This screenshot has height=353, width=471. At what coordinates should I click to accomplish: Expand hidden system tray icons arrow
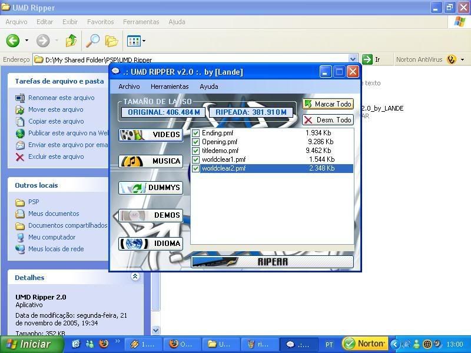click(395, 344)
